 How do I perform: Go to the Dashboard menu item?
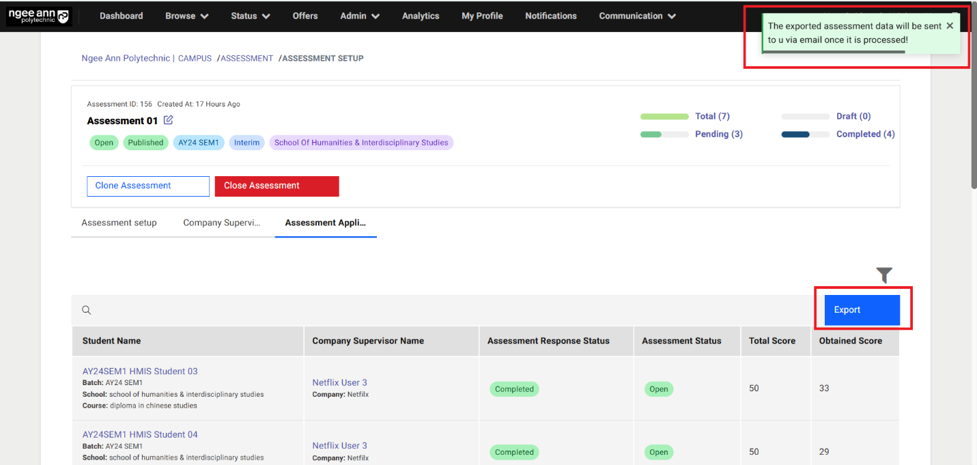(x=121, y=16)
